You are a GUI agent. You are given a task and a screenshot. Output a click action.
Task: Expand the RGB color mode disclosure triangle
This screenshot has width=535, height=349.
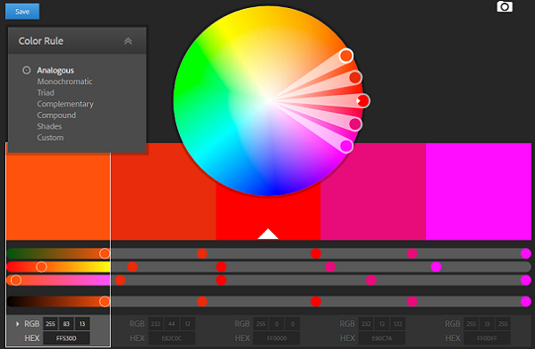17,324
